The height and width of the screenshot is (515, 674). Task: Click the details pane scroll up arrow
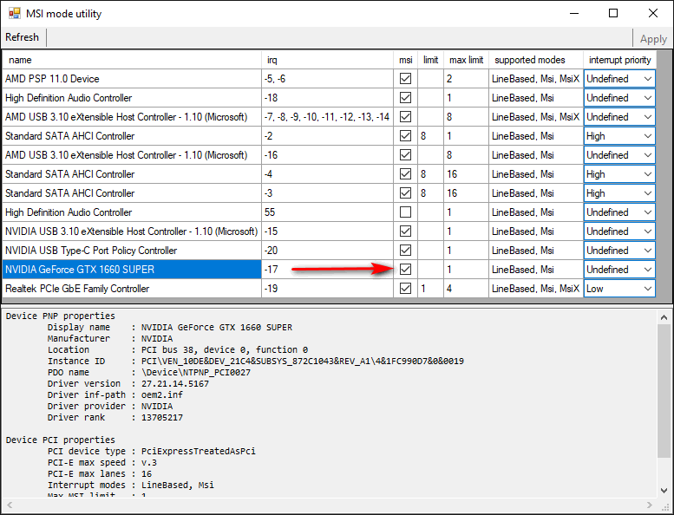click(664, 317)
